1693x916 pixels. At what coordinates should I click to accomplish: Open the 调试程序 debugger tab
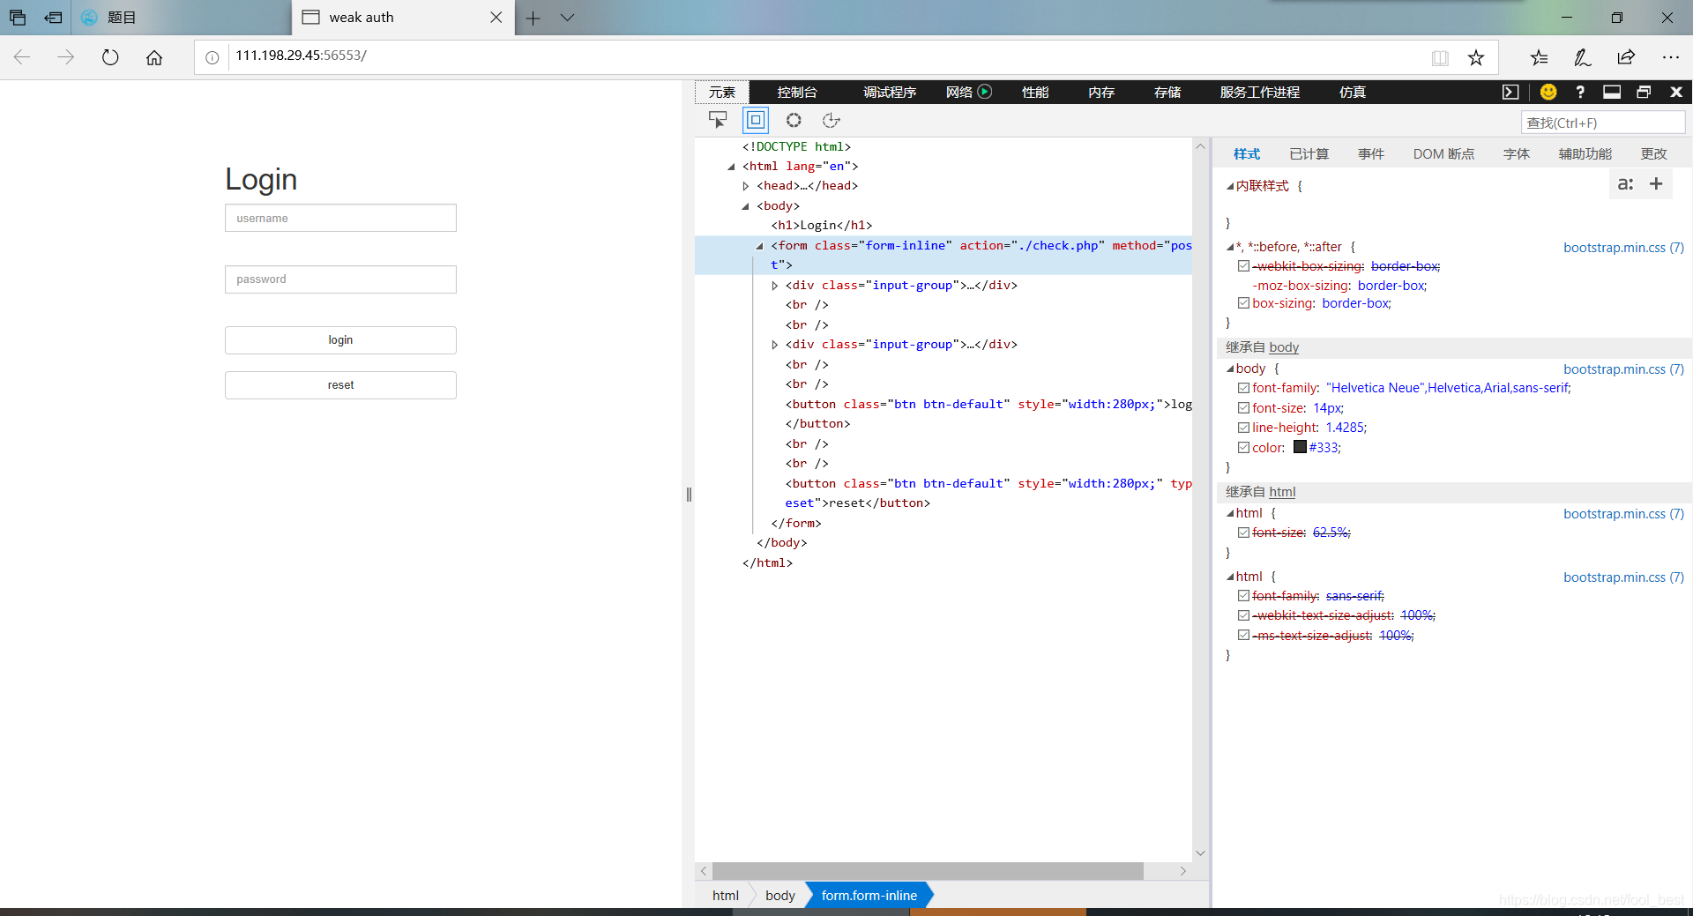tap(890, 92)
